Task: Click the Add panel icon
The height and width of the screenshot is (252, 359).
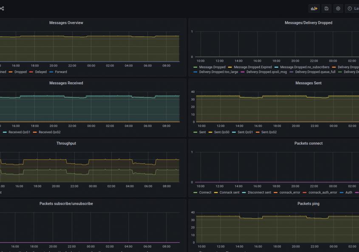Action: 314,8
